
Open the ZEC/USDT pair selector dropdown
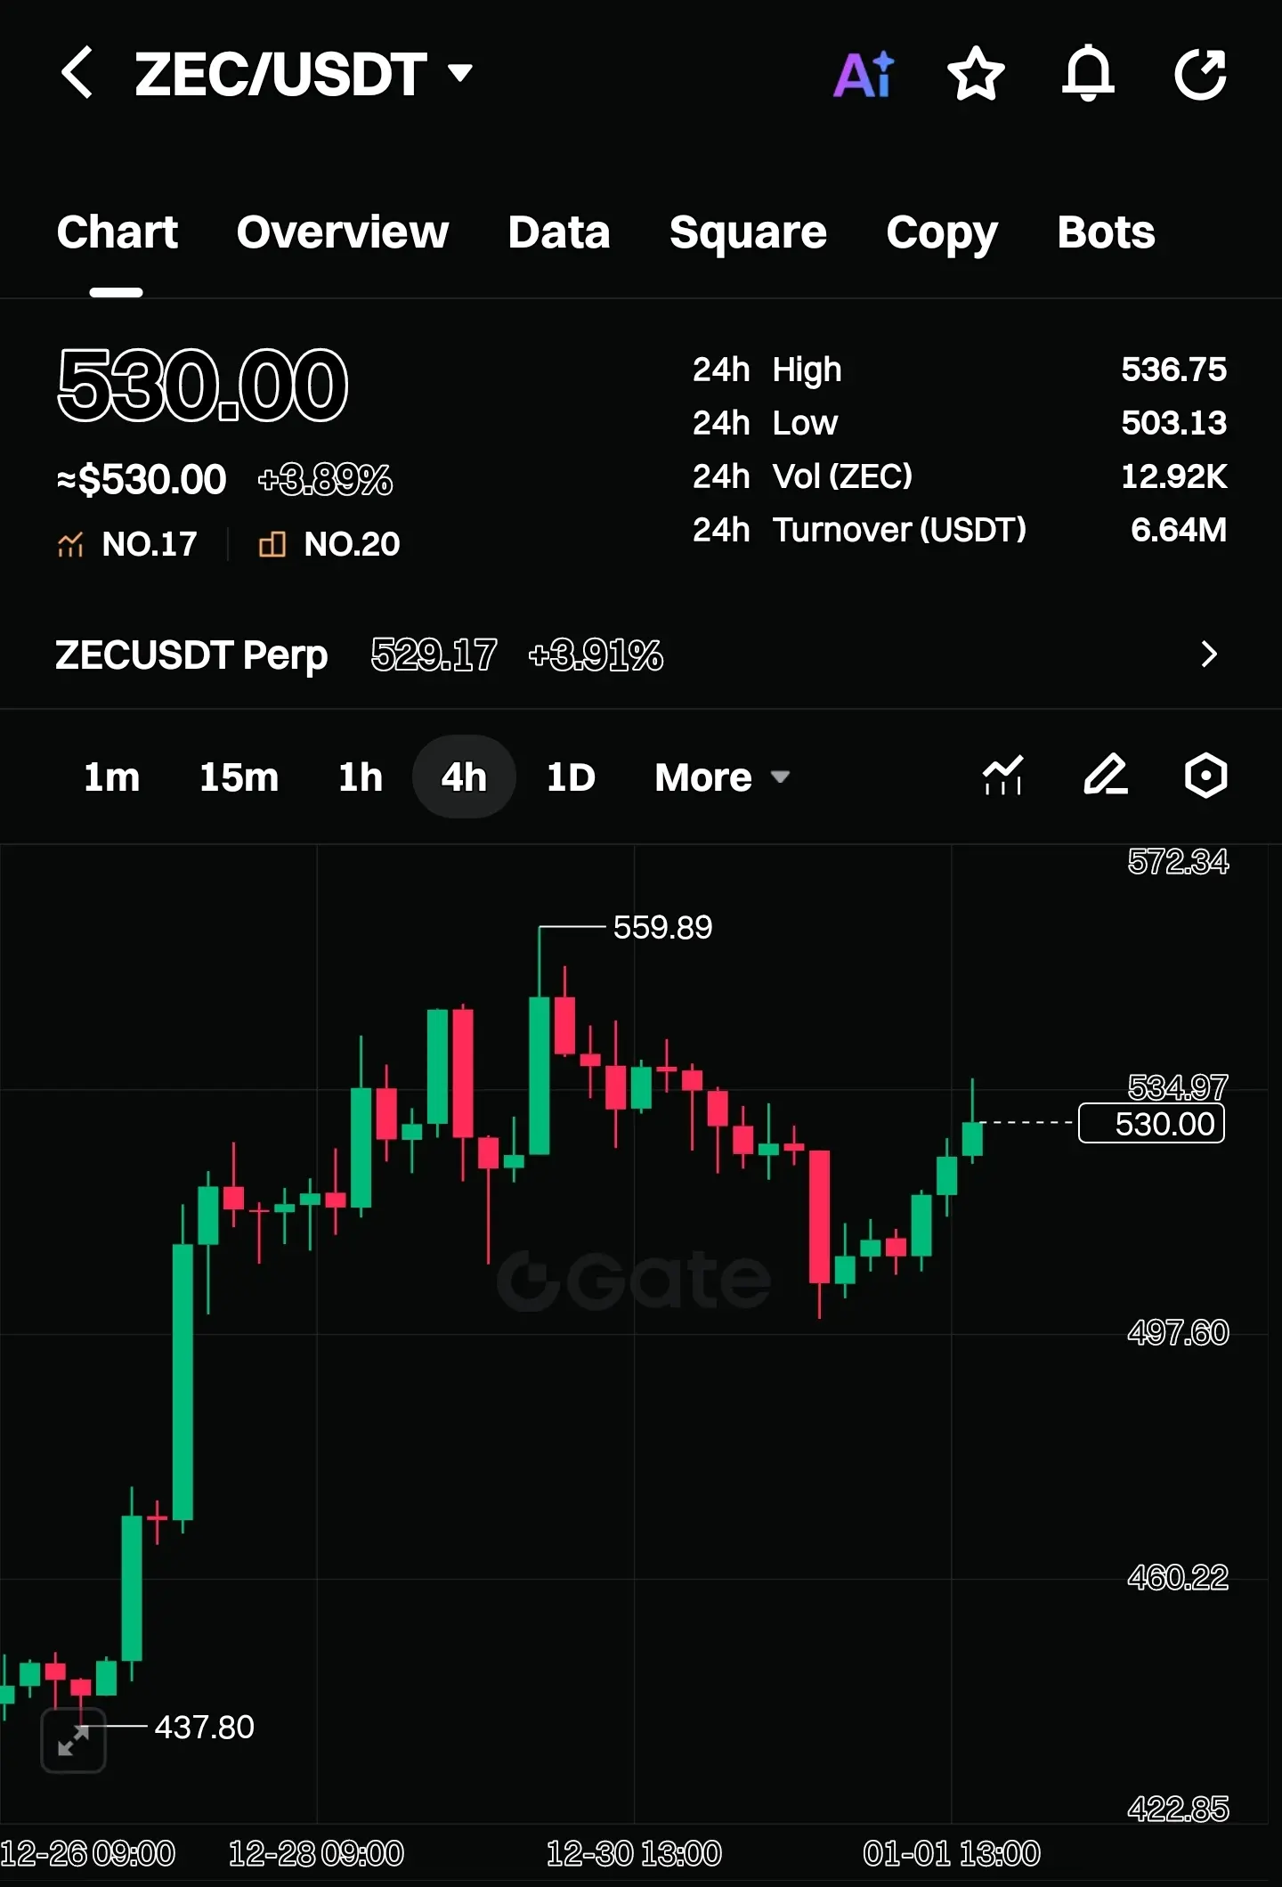303,74
